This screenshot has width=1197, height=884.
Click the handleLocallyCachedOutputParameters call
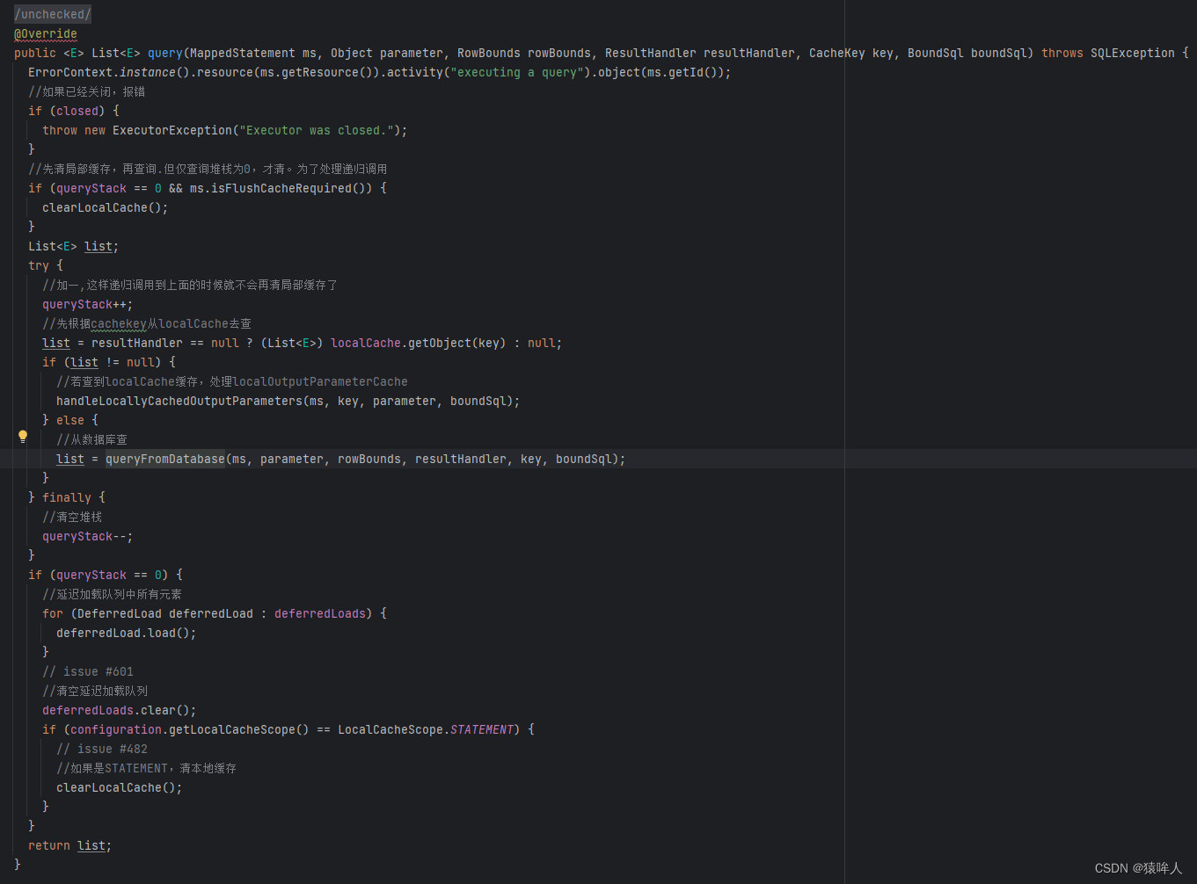pyautogui.click(x=179, y=401)
